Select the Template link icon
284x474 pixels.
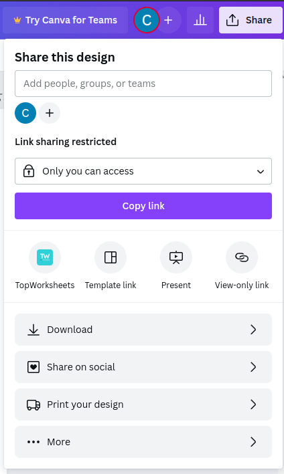coord(111,257)
